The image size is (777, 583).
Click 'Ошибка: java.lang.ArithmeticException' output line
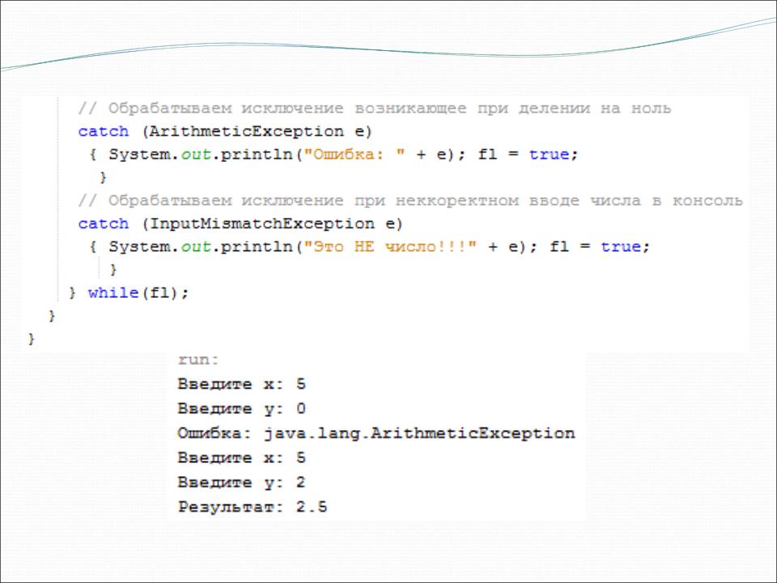[x=376, y=433]
